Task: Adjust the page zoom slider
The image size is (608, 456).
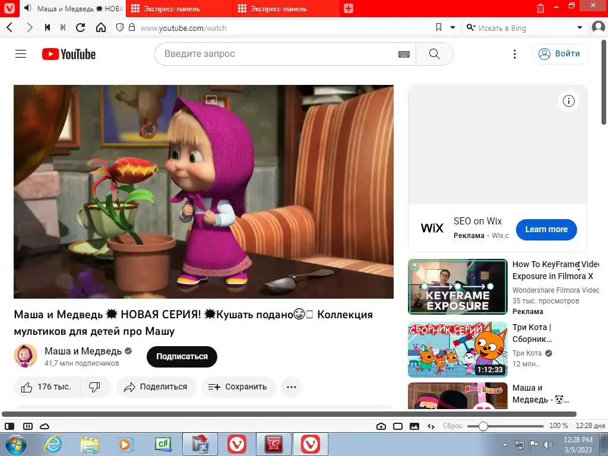Action: (x=505, y=426)
